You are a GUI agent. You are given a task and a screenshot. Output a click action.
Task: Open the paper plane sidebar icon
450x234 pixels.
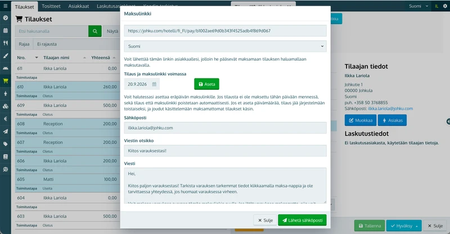coord(6,131)
